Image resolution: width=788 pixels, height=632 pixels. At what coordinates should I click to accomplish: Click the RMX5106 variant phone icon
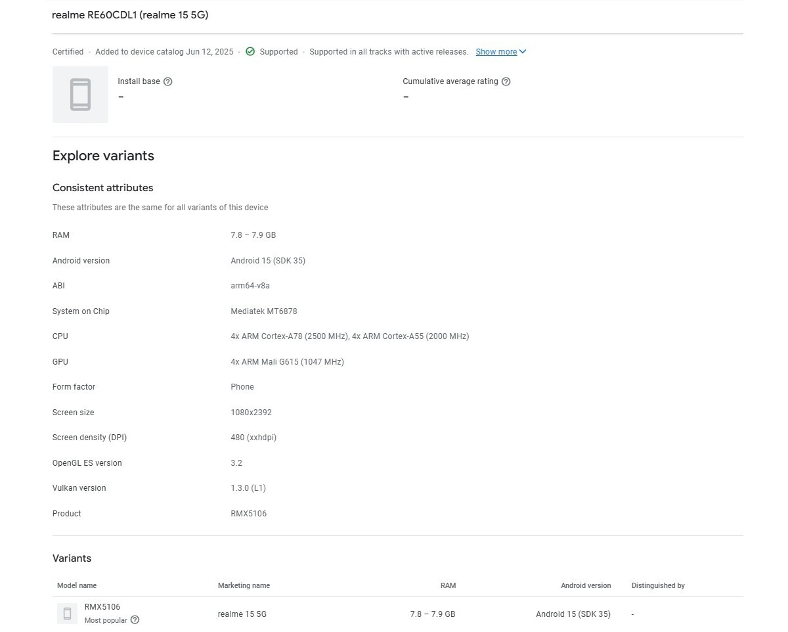tap(66, 613)
